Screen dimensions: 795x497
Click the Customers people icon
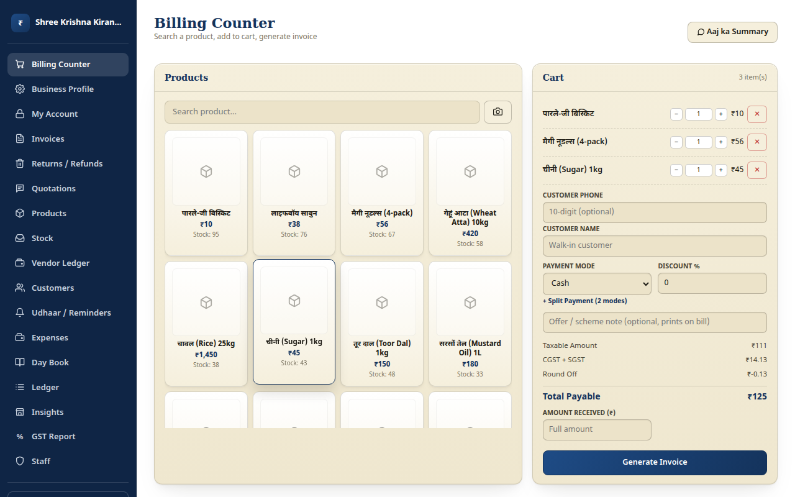click(20, 288)
